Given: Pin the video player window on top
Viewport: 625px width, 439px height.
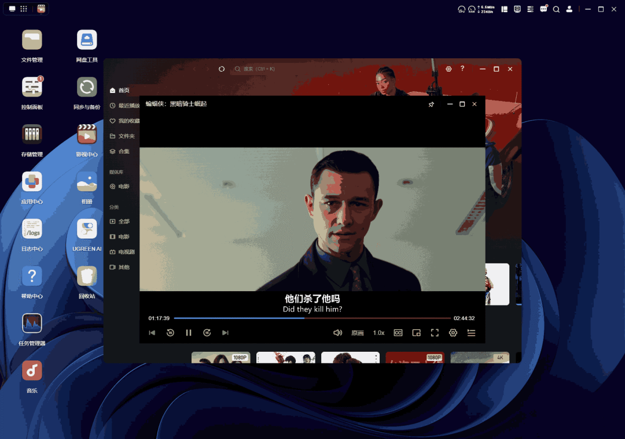Looking at the screenshot, I should [x=431, y=105].
